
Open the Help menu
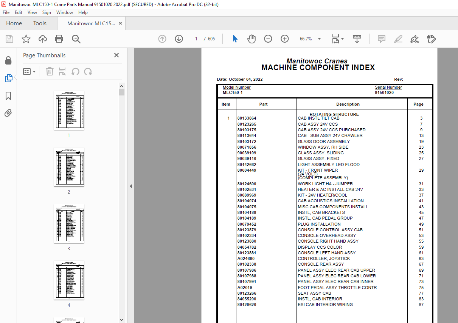[x=83, y=12]
